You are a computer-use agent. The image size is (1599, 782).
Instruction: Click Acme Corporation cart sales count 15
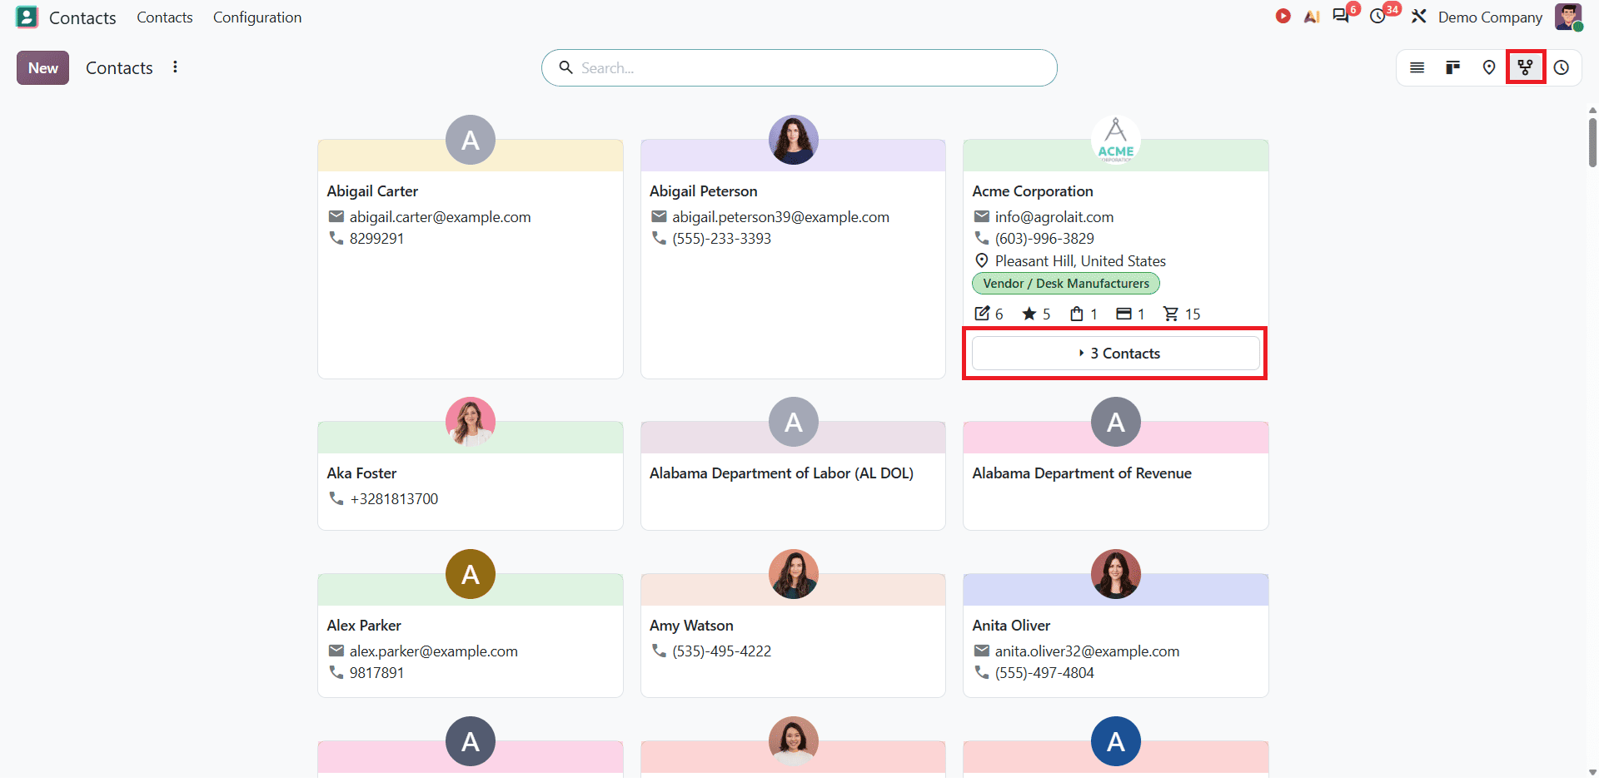coord(1182,314)
